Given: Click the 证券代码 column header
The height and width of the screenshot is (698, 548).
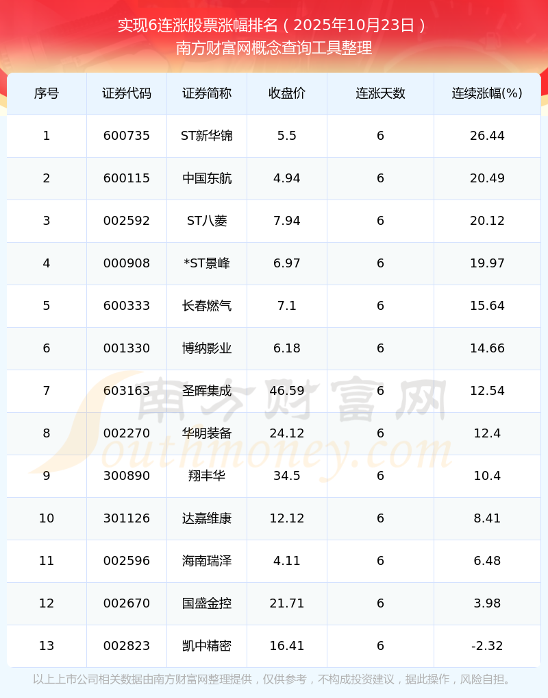Looking at the screenshot, I should (127, 93).
